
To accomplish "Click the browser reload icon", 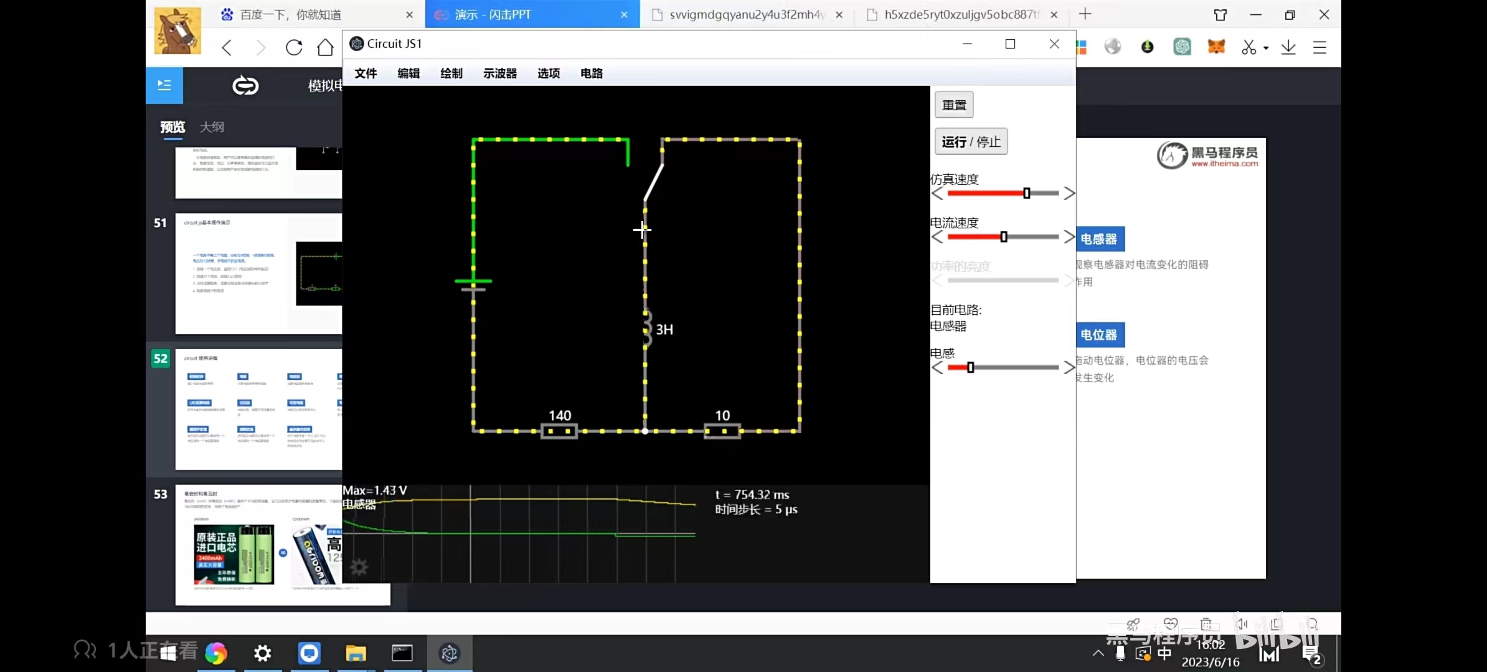I will 294,48.
